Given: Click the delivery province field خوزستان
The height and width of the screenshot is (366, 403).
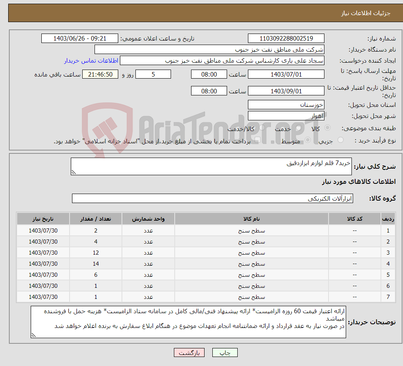Looking at the screenshot, I should pos(286,105).
